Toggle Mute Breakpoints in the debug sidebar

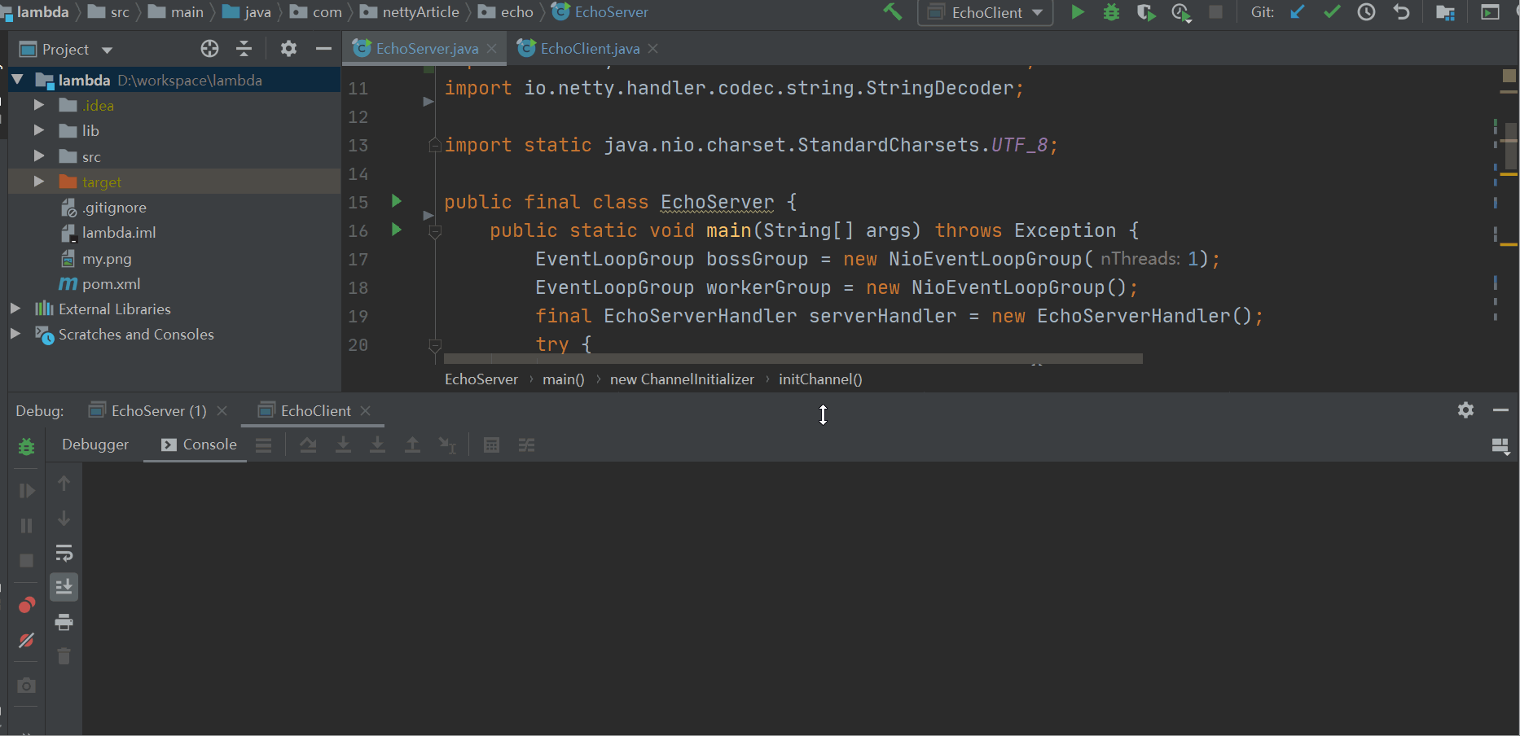[26, 641]
